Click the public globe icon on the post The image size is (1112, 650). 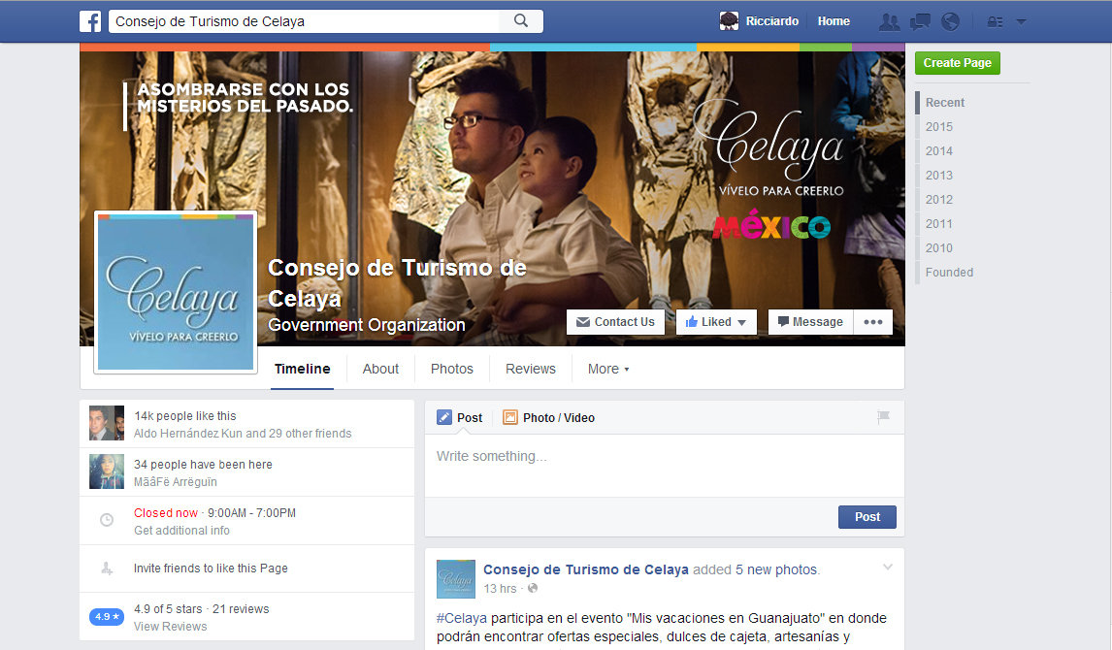point(533,588)
